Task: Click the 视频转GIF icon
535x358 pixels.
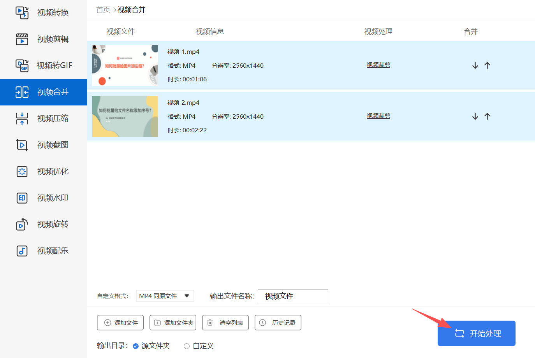Action: pos(22,65)
